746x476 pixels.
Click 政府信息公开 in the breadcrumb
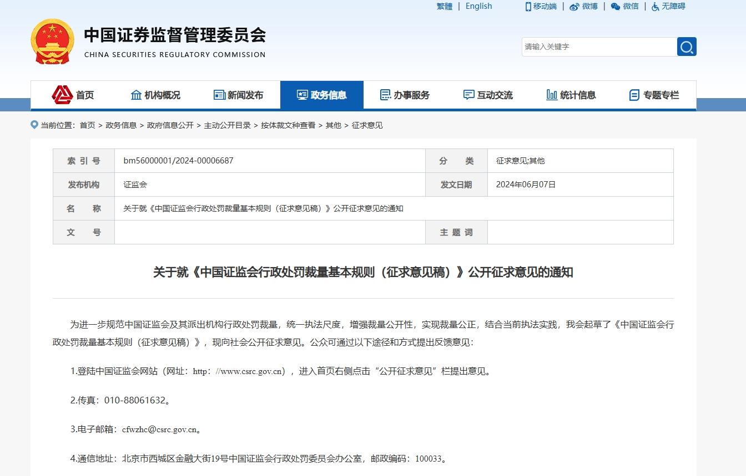click(x=170, y=126)
